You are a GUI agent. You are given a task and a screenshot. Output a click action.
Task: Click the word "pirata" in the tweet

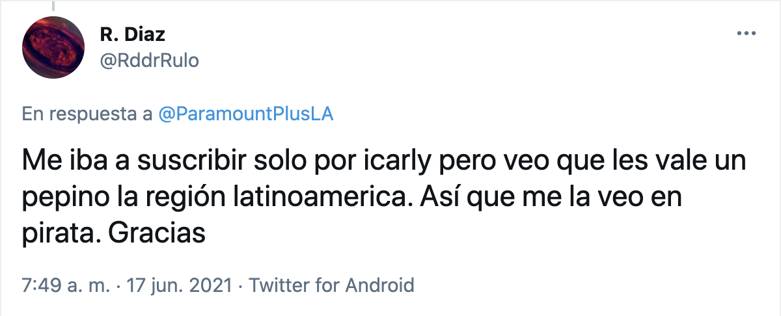click(x=57, y=232)
